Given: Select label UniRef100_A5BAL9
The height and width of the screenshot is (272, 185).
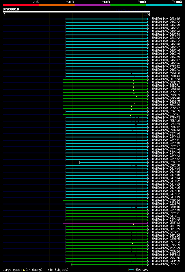Looking at the screenshot, I should (x=166, y=121).
